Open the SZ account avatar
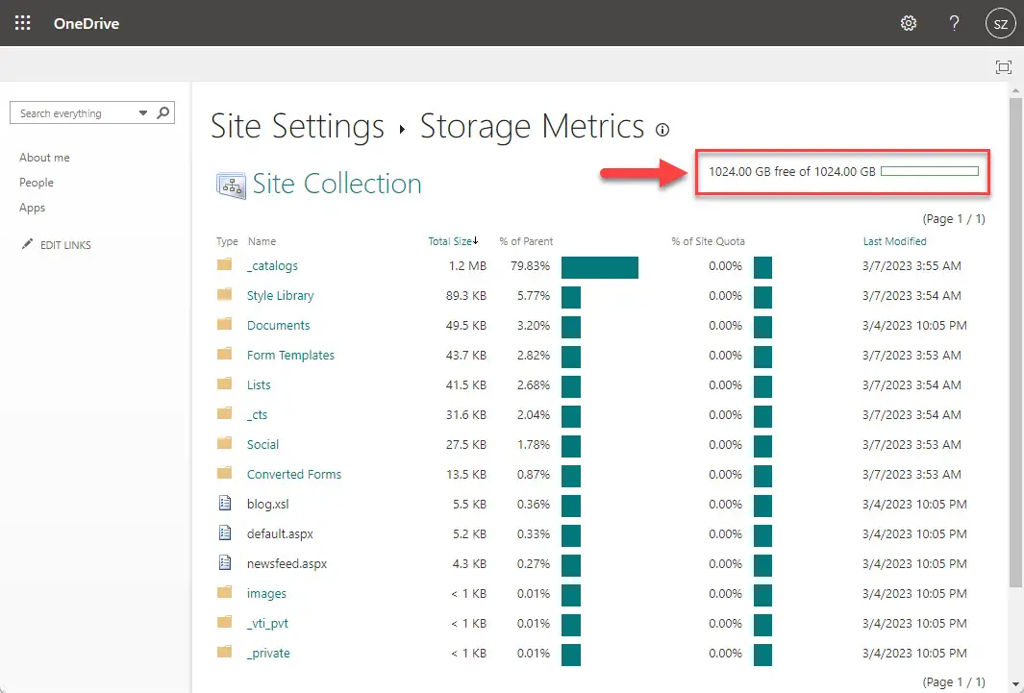The height and width of the screenshot is (693, 1024). pyautogui.click(x=1000, y=23)
